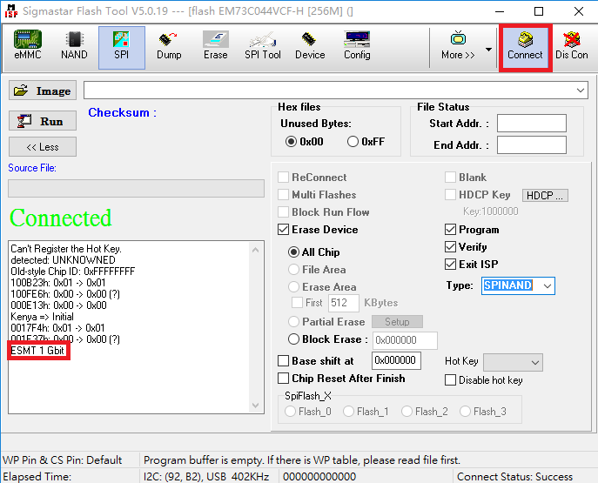Click the Connect toolbar button
Viewport: 598px width, 483px height.
point(525,48)
